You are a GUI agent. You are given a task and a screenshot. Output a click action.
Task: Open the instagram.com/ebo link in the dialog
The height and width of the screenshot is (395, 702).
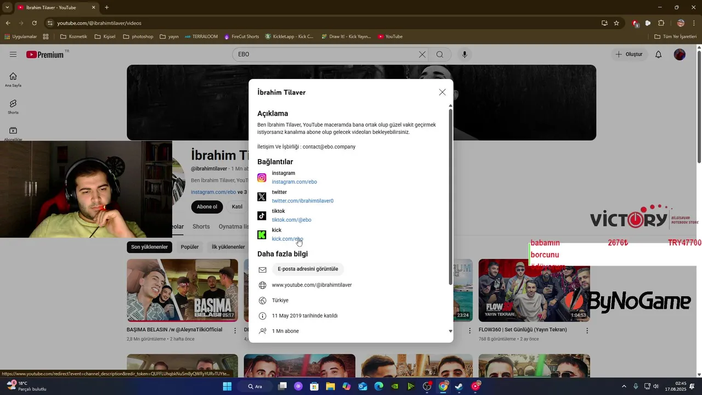(x=294, y=182)
